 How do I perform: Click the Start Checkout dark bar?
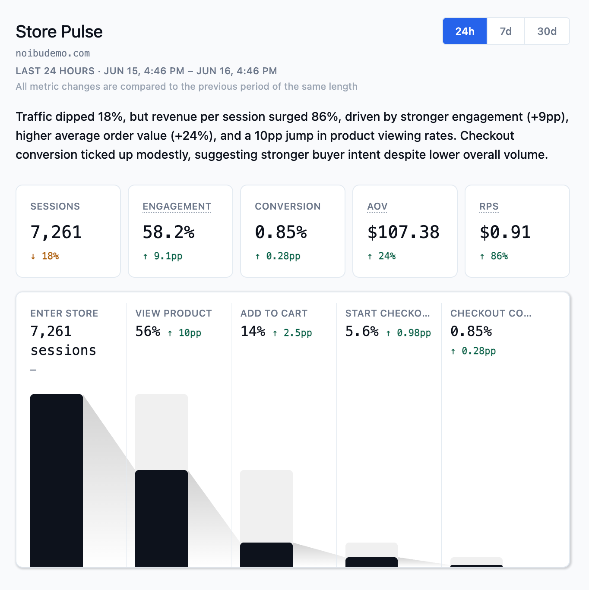(371, 562)
